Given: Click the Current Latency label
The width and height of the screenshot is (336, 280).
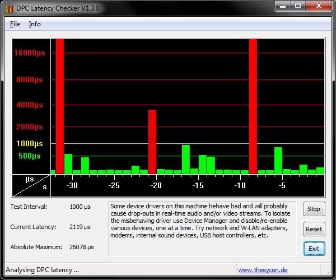Looking at the screenshot, I should point(33,227).
